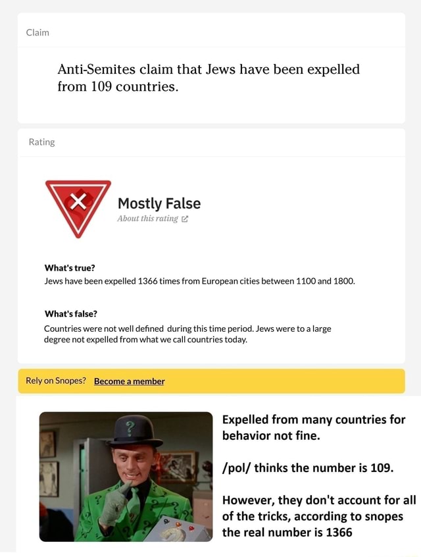The image size is (421, 557).
Task: Click the last caption paragraph mentioning snopes
Action: pos(319,516)
